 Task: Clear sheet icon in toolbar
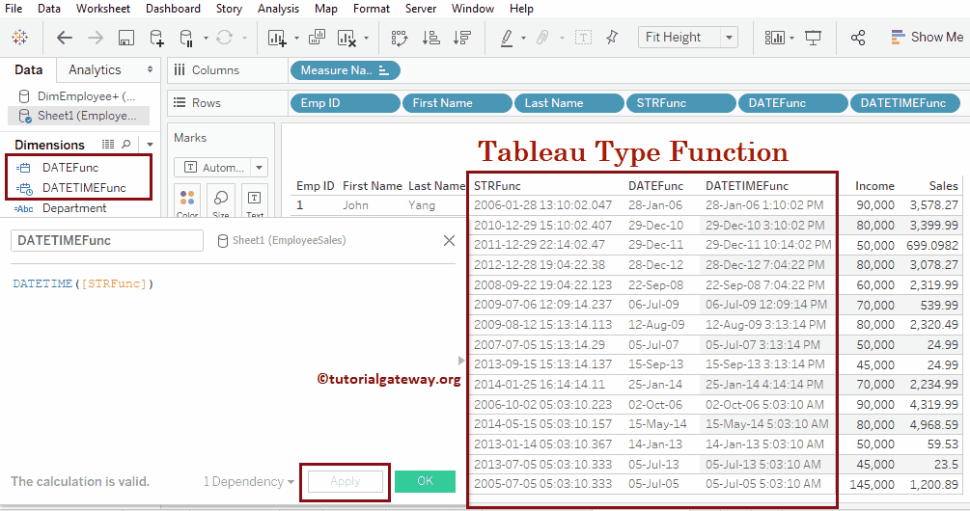pyautogui.click(x=346, y=39)
